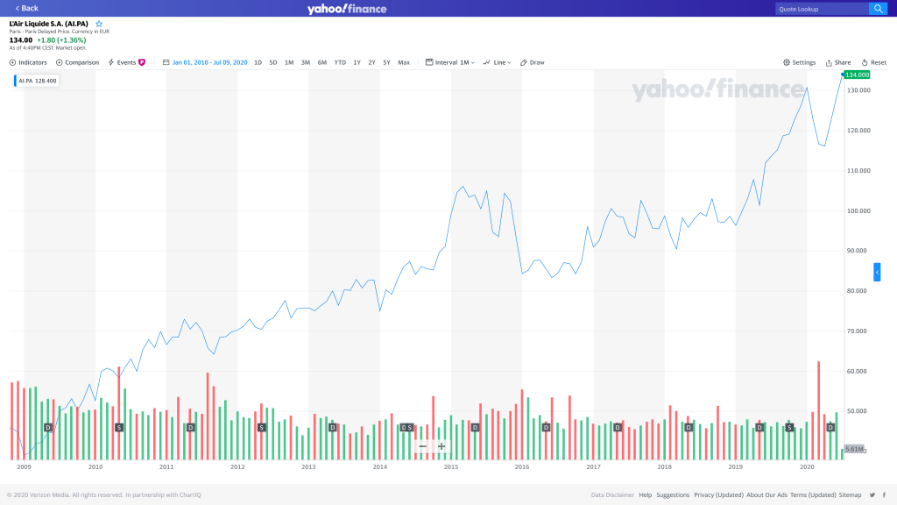
Task: Open the Line chart type dropdown
Action: tap(498, 62)
